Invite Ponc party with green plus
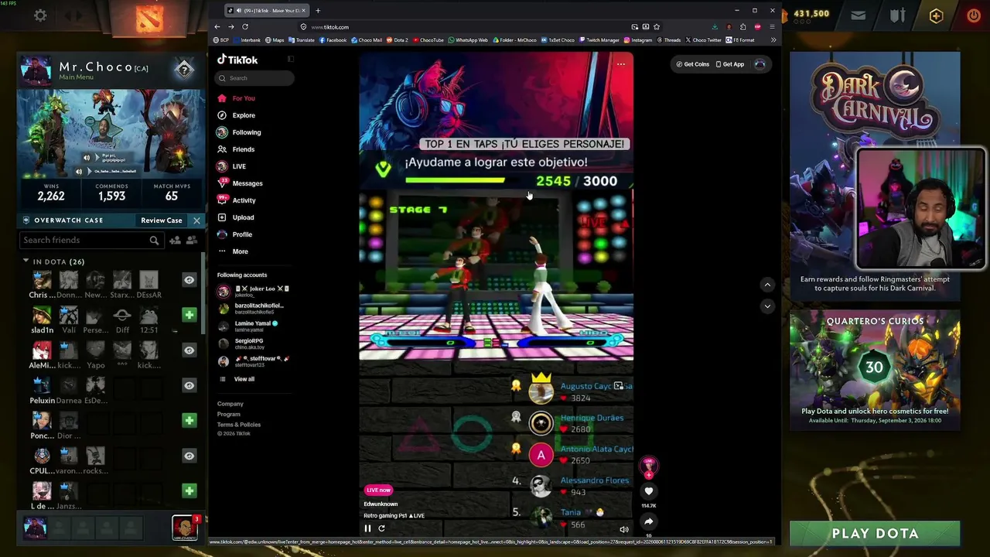990x557 pixels. point(189,420)
